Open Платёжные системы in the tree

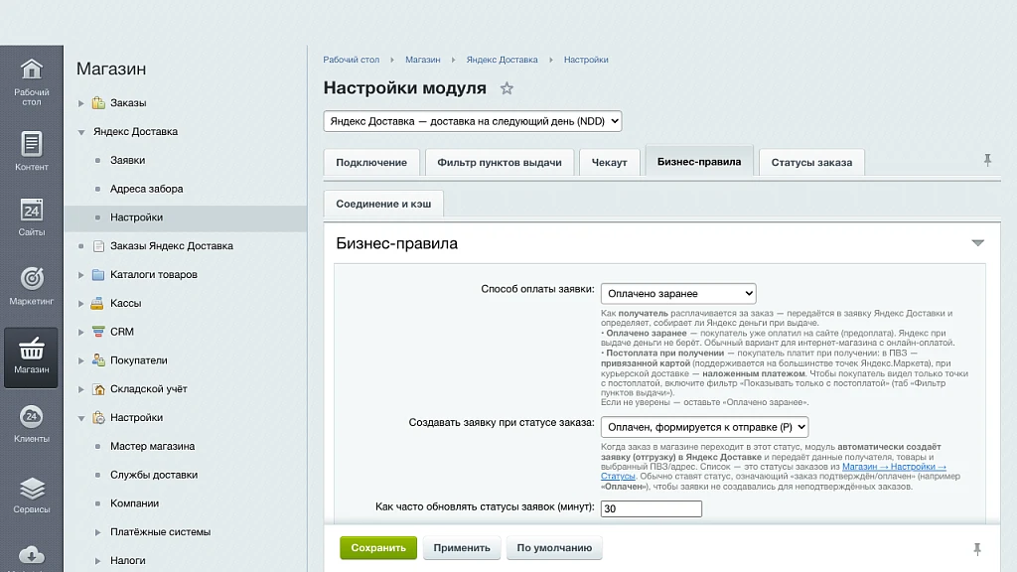pos(160,532)
